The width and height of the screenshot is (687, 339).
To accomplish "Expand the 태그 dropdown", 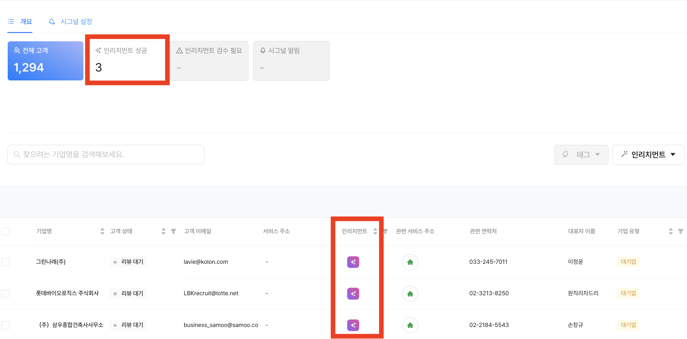I will [x=581, y=154].
